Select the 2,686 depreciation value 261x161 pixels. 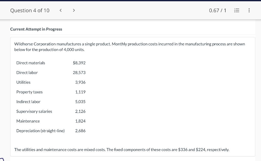click(x=80, y=131)
